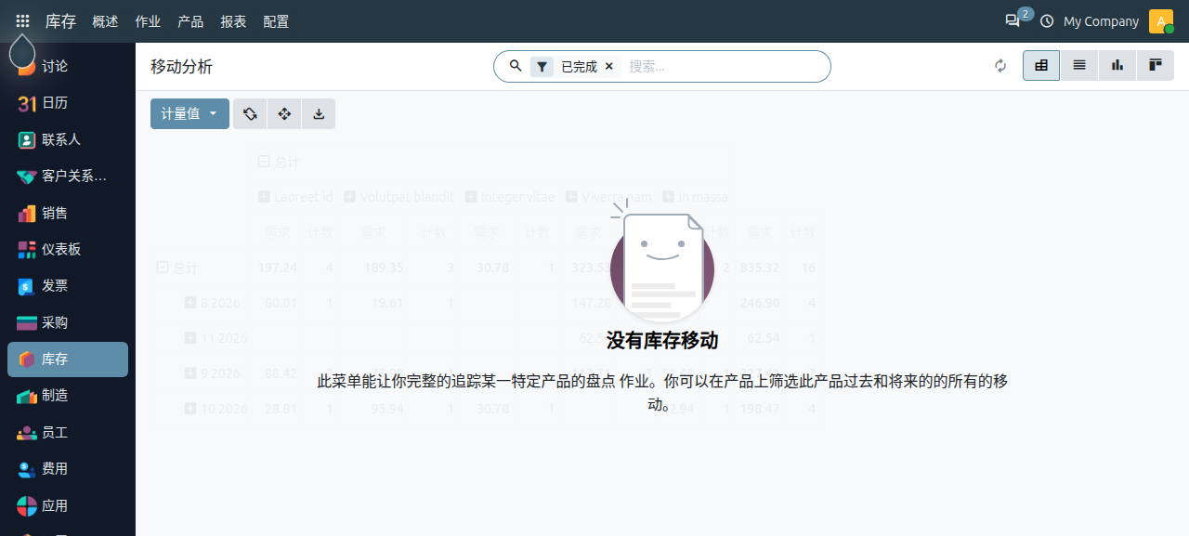Image resolution: width=1189 pixels, height=536 pixels.
Task: Expand all pivot rows and columns
Action: (284, 114)
